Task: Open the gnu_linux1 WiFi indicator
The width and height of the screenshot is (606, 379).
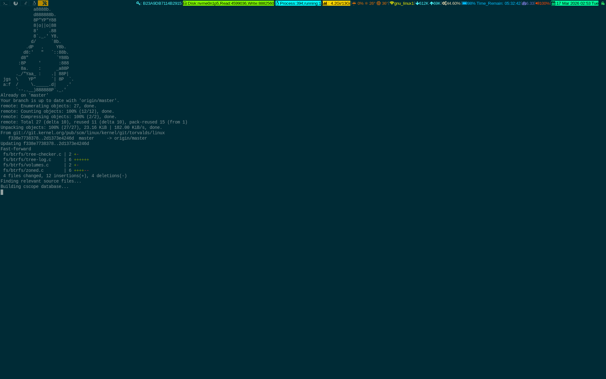Action: coord(401,3)
